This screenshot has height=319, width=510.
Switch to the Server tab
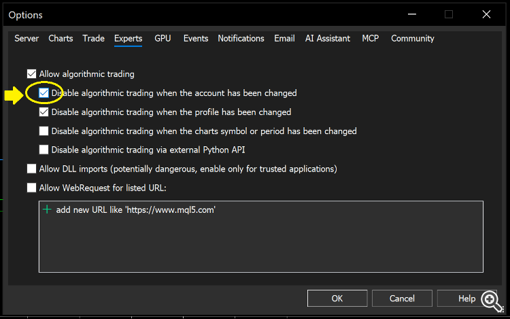click(27, 38)
